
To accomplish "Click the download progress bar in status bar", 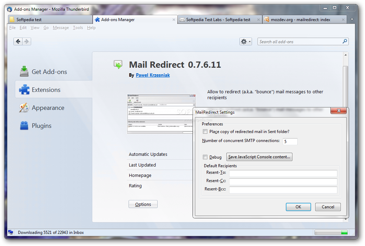I will tap(331, 232).
